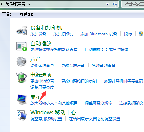144x132 pixels.
Task: Click 自动播放 CD 或其他媒体 link
Action: 107,50
